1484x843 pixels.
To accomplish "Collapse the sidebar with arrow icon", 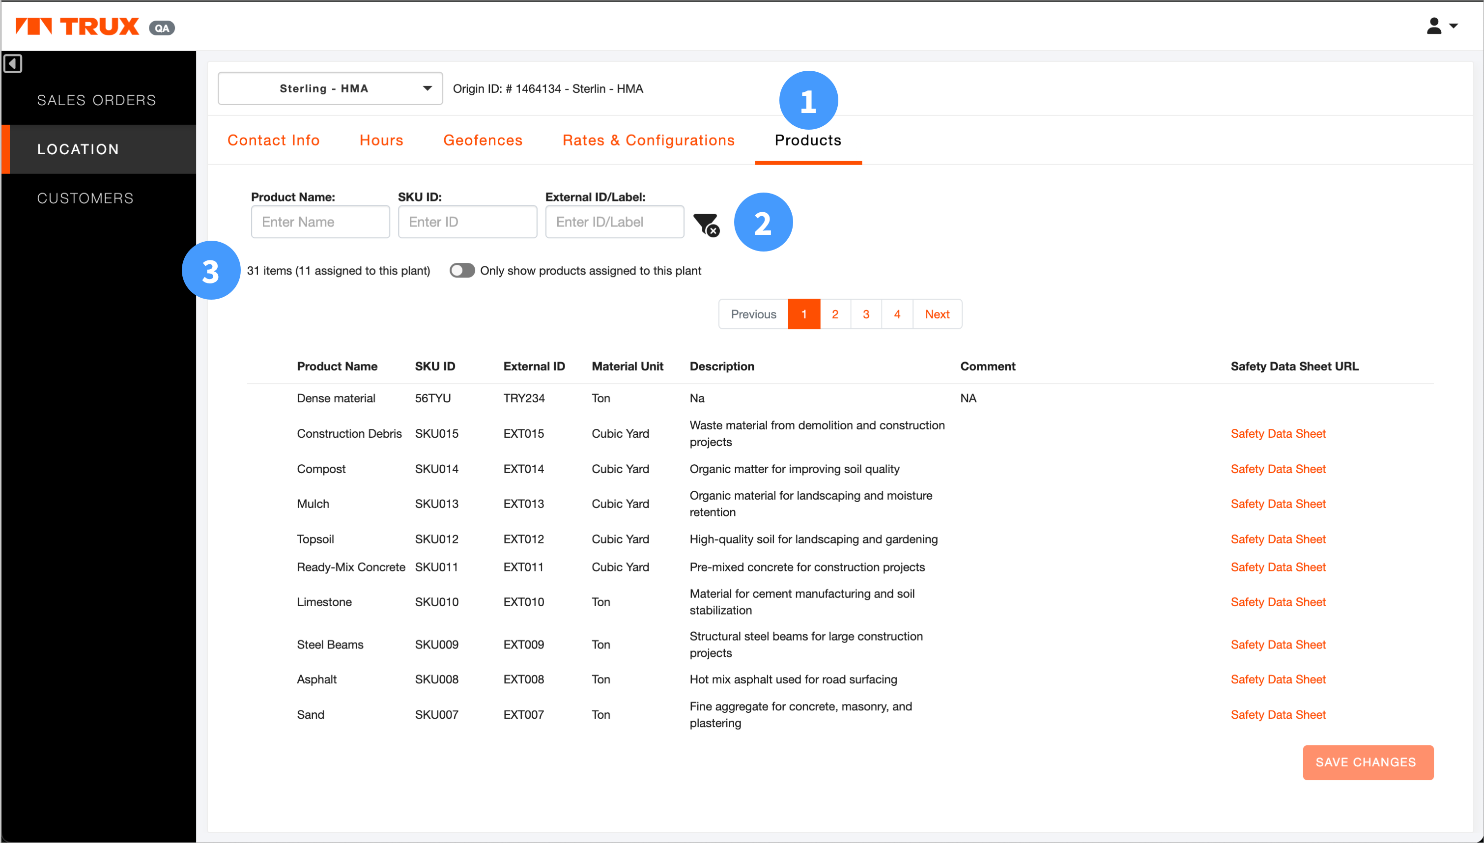I will pos(13,63).
